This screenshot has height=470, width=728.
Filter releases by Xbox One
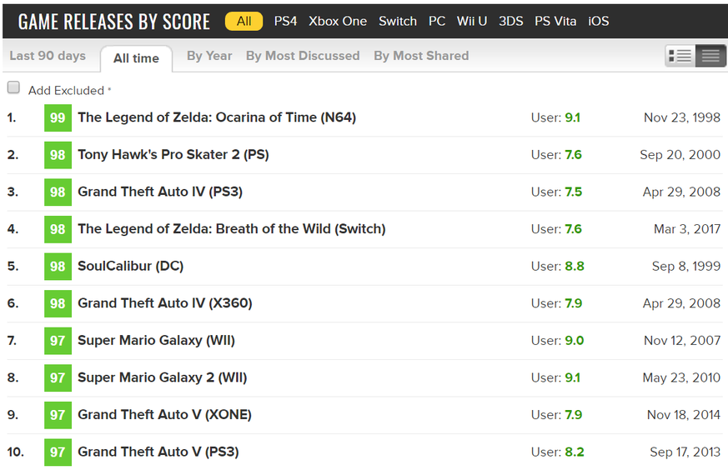pos(337,21)
